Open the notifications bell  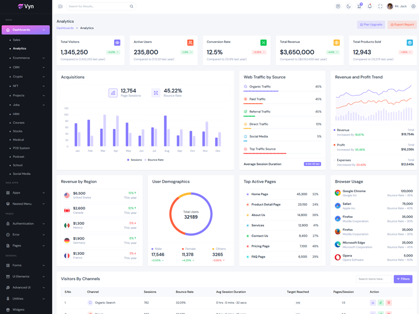click(x=369, y=6)
